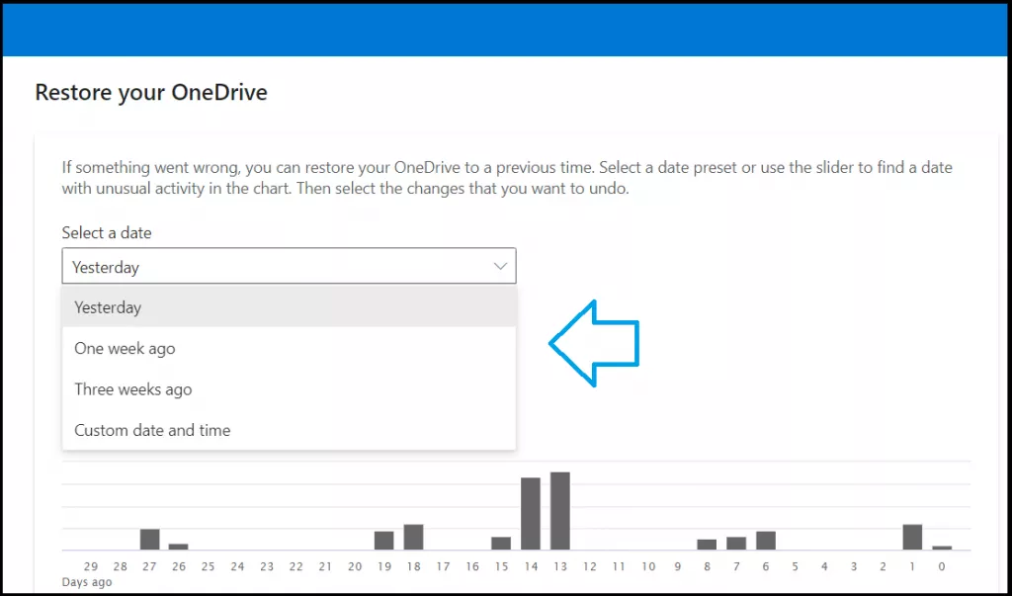Select the small bar at day 26
The height and width of the screenshot is (596, 1012).
point(179,547)
